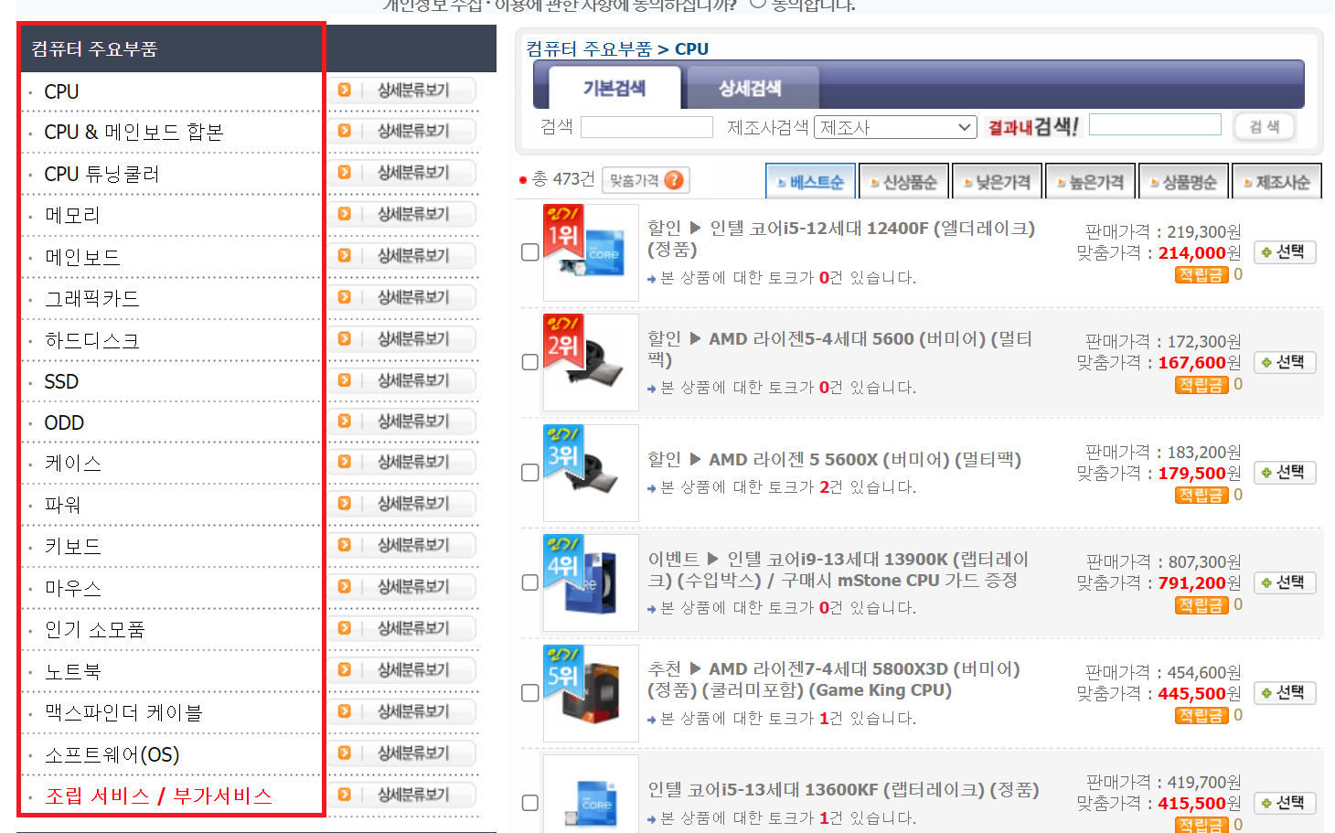This screenshot has height=833, width=1335.
Task: Open 인기 소모품 category
Action: tap(94, 630)
